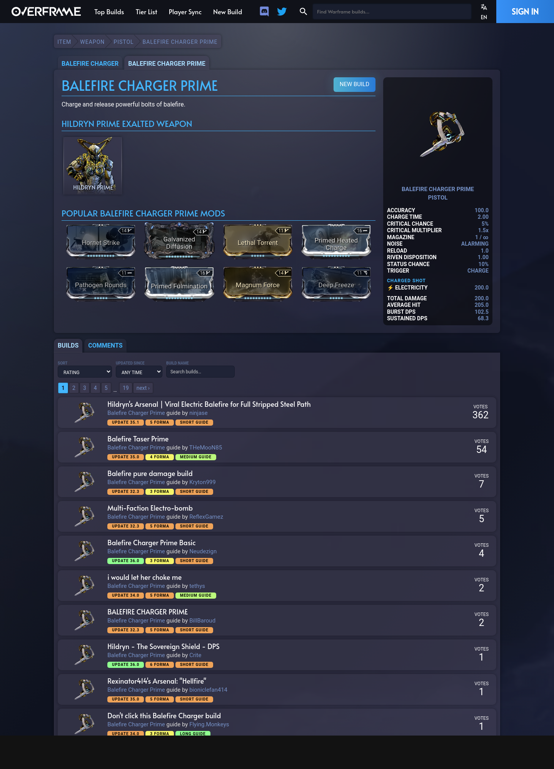Click weapon icon beside Don't click this build

[x=85, y=724]
